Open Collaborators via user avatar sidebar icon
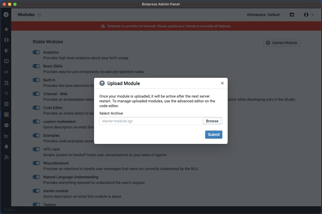The height and width of the screenshot is (214, 322). tap(6, 40)
